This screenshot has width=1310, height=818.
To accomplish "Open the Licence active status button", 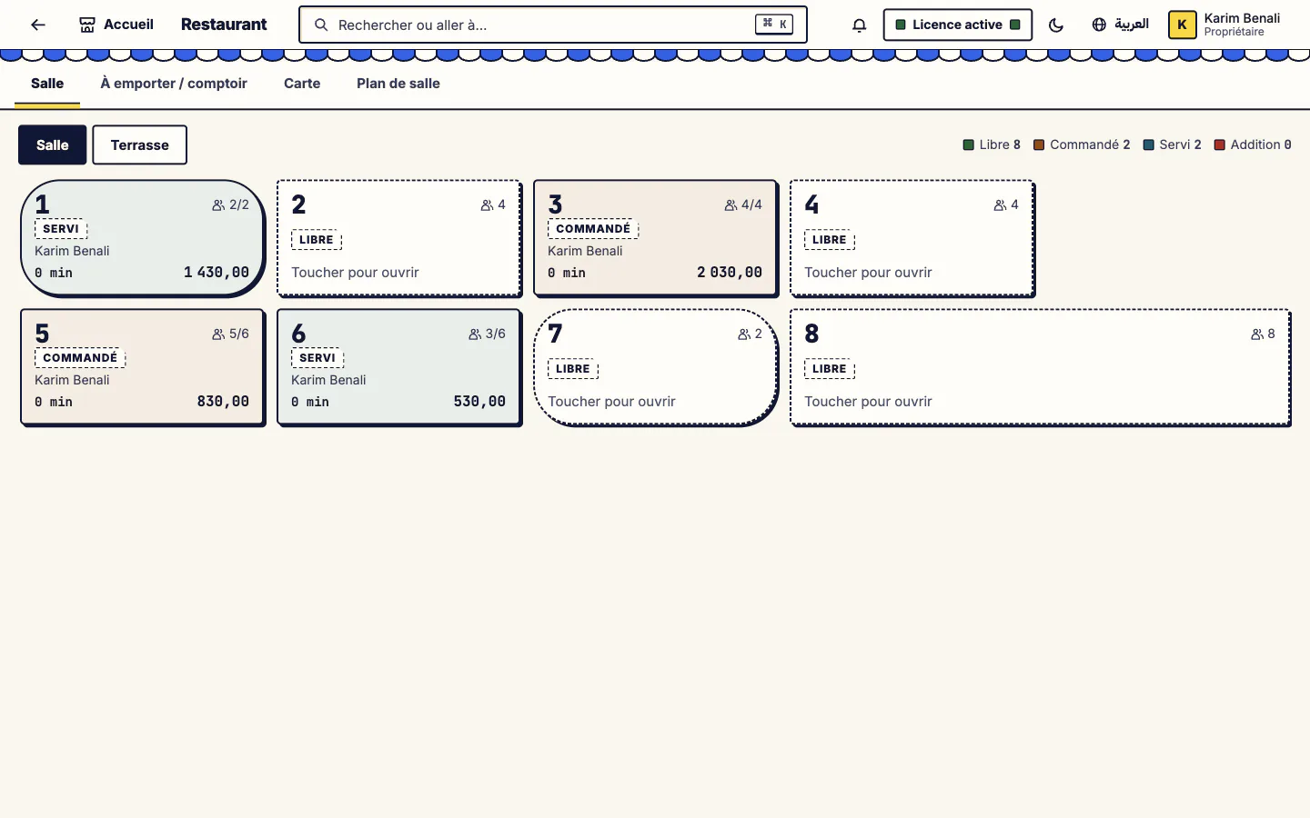I will point(957,25).
